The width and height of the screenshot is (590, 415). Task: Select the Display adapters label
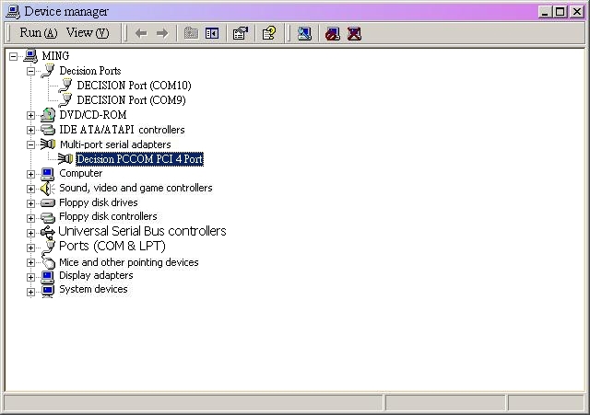pos(96,276)
